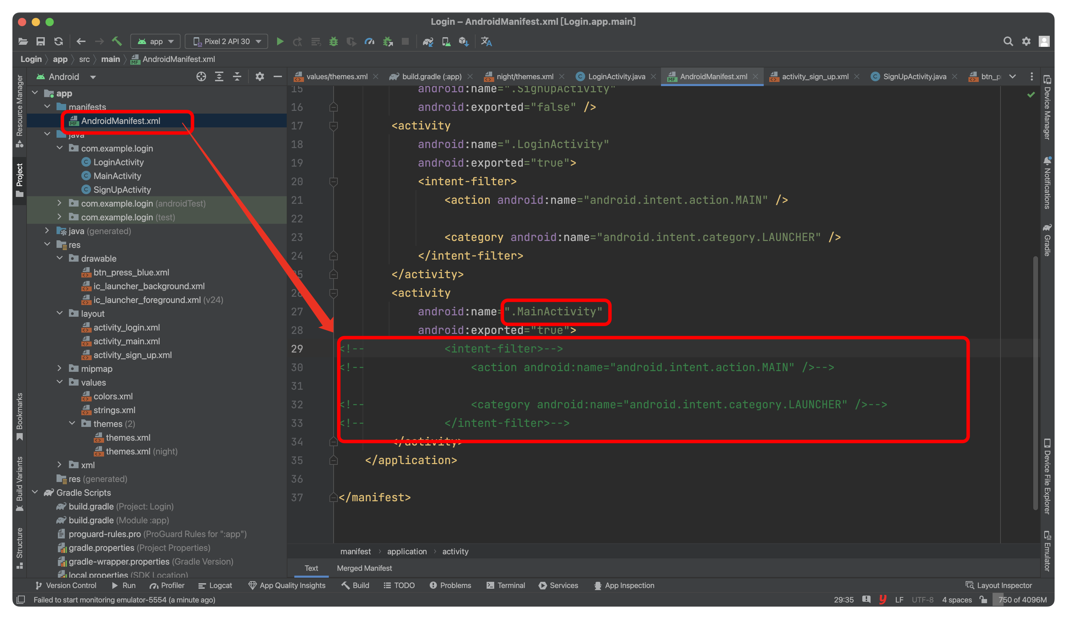Toggle the Notifications side panel
Image resolution: width=1067 pixels, height=619 pixels.
(x=1047, y=182)
